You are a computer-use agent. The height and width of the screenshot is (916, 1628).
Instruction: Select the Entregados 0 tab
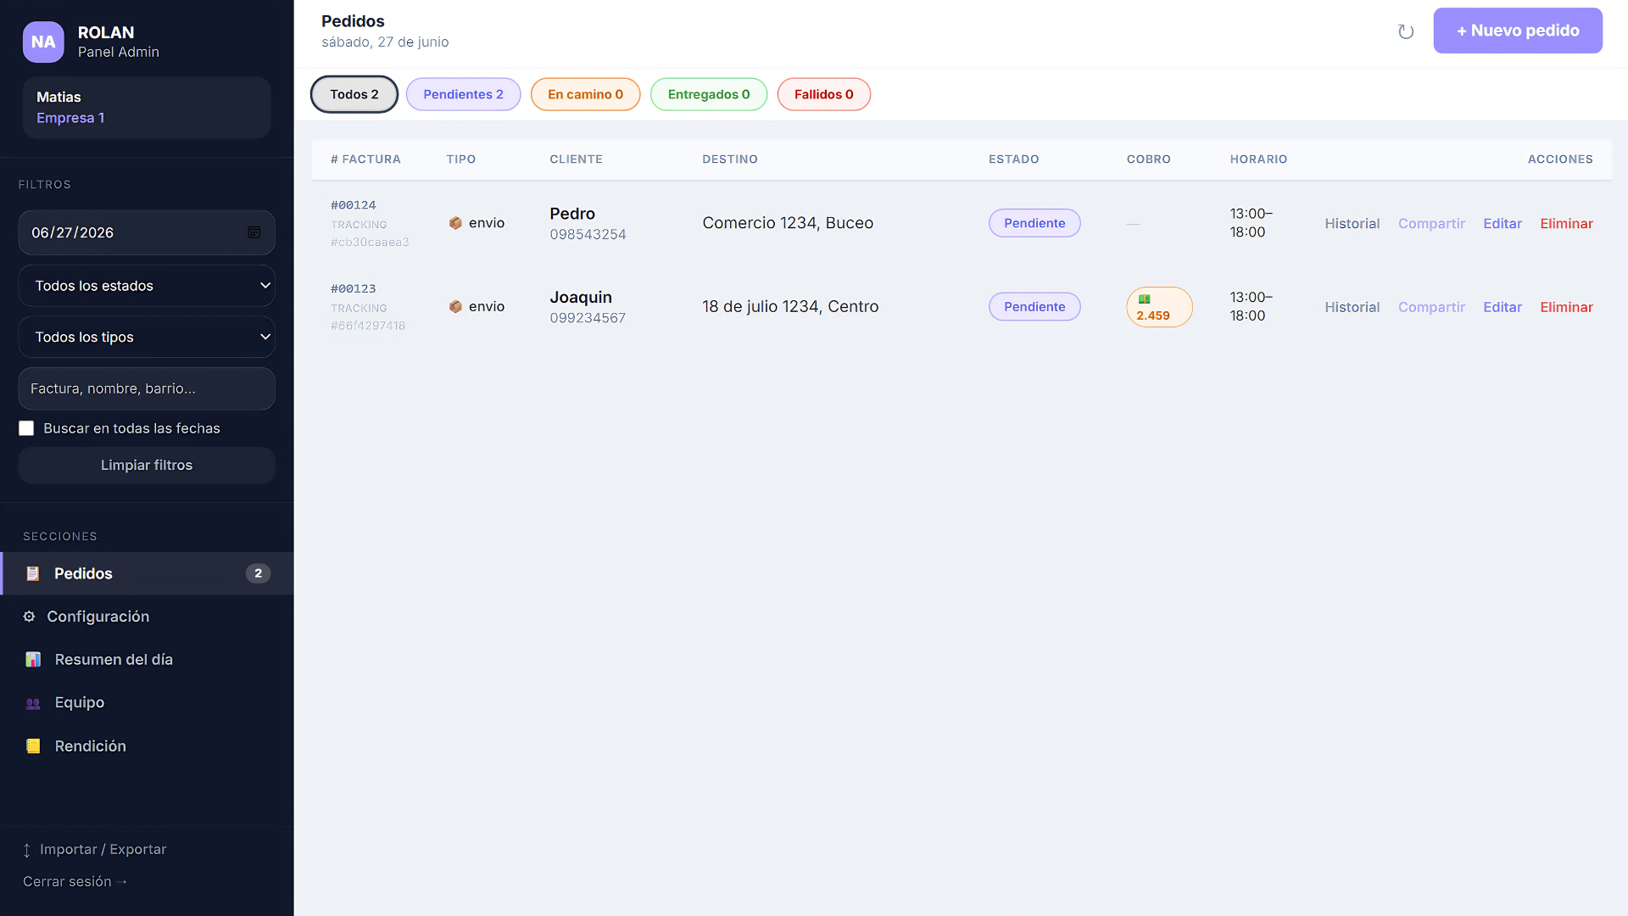(709, 94)
